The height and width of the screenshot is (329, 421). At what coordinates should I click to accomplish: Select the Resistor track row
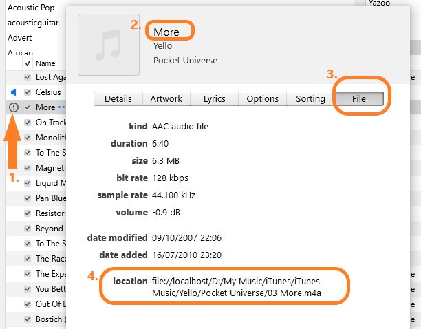point(36,213)
